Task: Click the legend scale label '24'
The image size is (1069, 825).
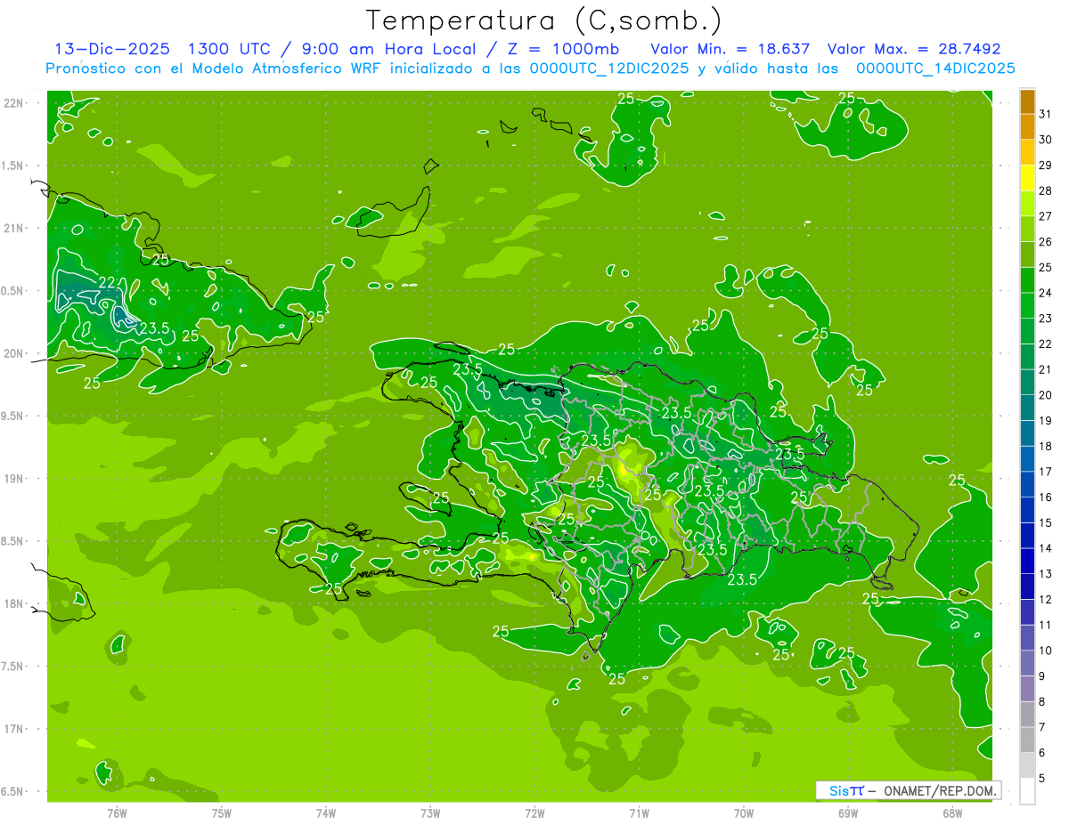Action: [1046, 293]
